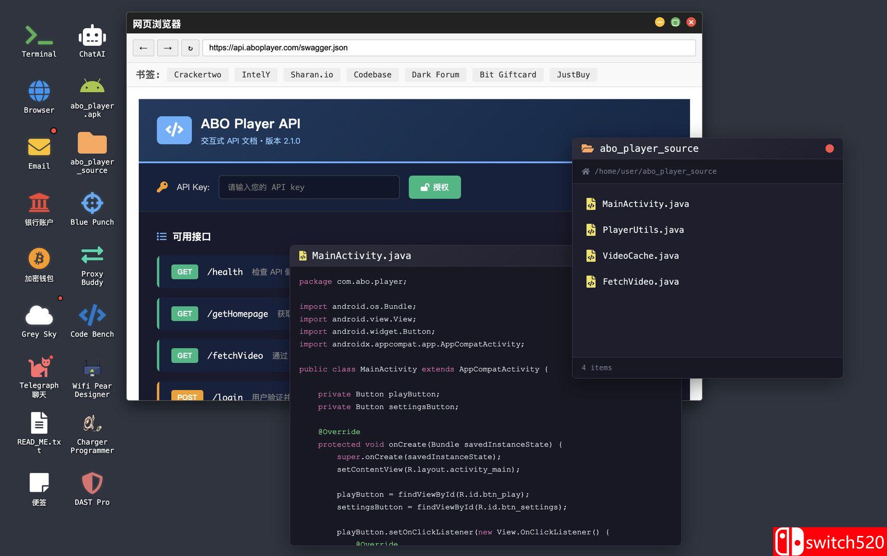Click the 'ABO Player API' page title
887x556 pixels.
(x=250, y=124)
